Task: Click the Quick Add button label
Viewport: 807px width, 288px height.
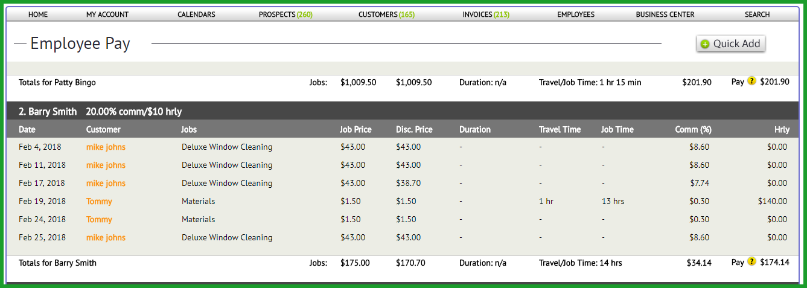Action: 736,43
